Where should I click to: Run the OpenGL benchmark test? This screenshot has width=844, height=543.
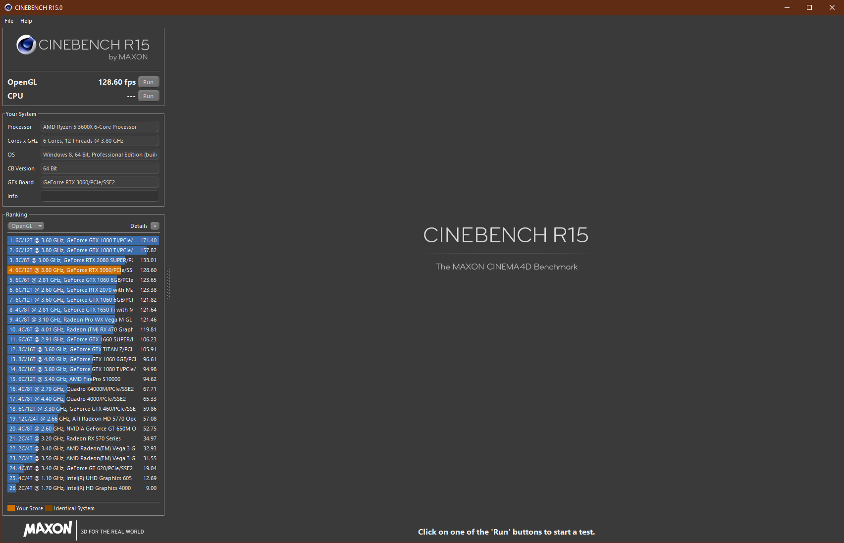tap(149, 82)
